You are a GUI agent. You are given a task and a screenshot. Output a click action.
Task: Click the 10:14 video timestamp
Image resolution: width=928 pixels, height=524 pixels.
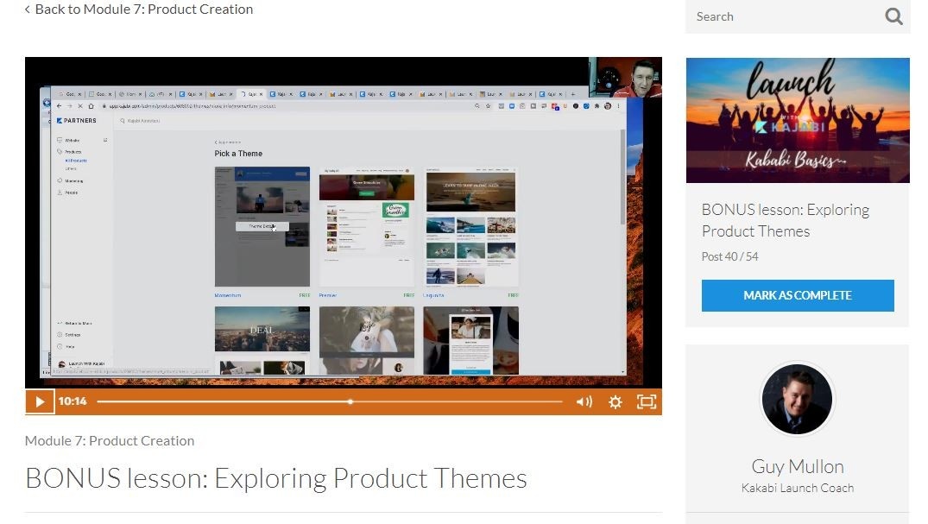73,401
